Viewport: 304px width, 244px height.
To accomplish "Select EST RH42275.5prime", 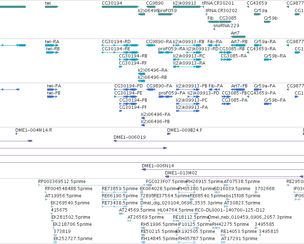I will (216, 229).
